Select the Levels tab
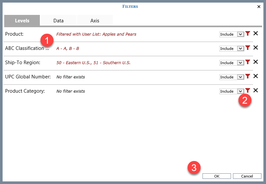 point(22,20)
